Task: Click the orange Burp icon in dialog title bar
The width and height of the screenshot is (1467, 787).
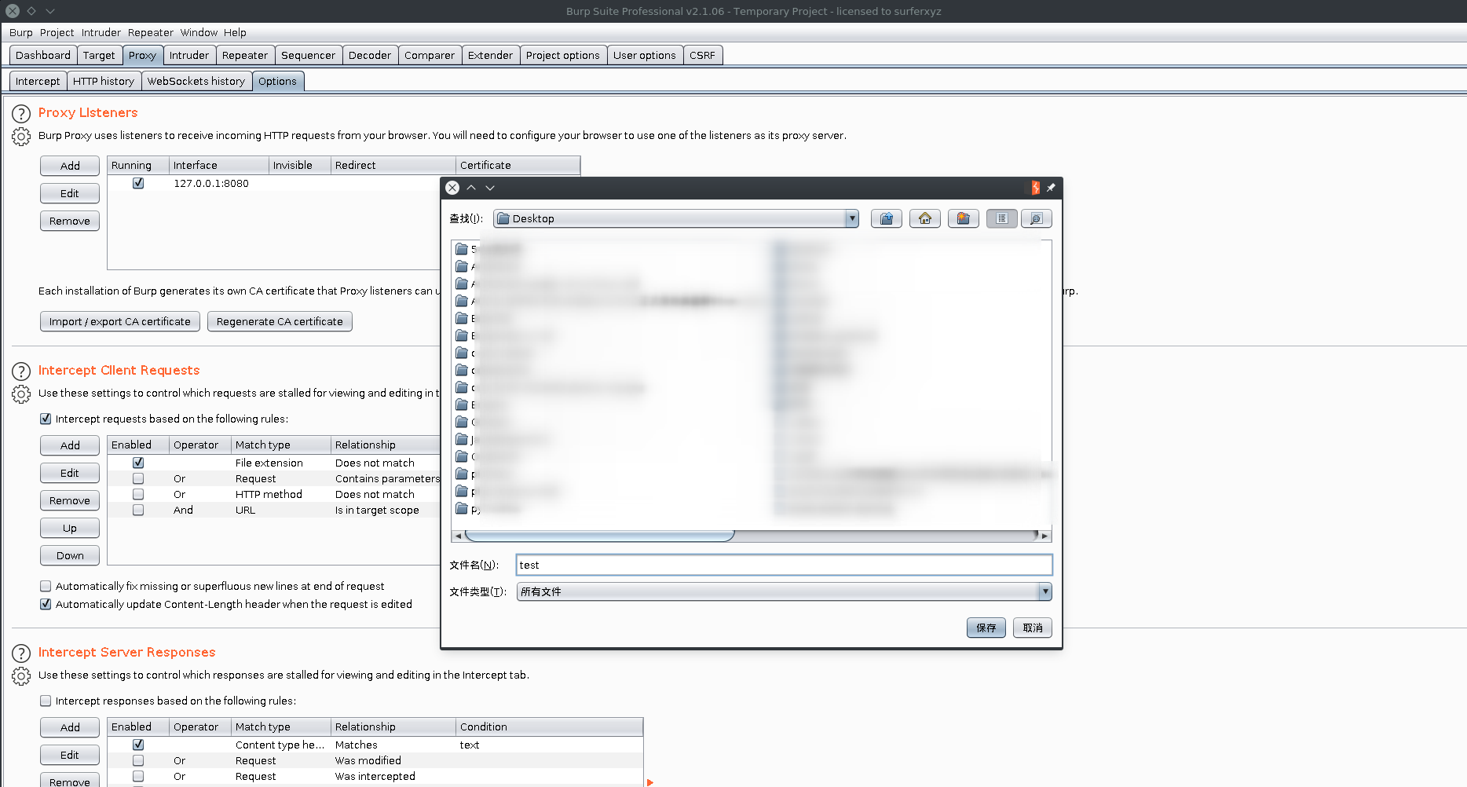Action: [x=1035, y=188]
